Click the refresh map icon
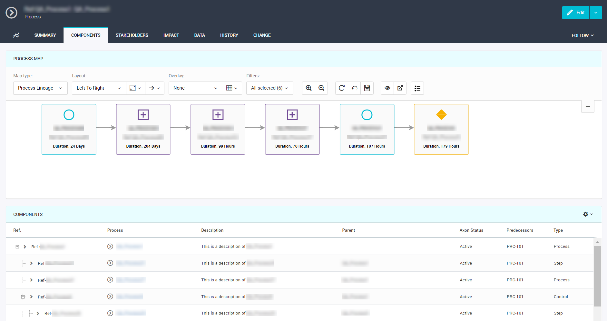 click(342, 88)
